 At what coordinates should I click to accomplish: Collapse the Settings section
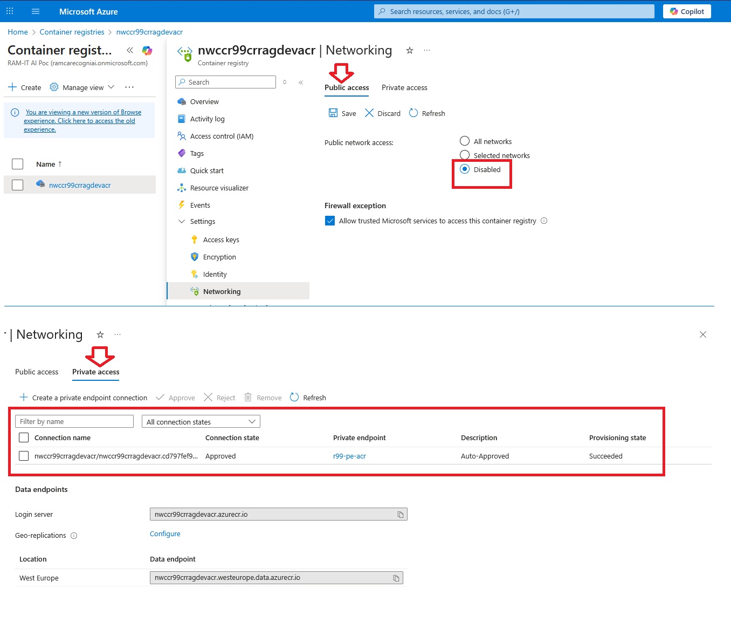pos(182,221)
